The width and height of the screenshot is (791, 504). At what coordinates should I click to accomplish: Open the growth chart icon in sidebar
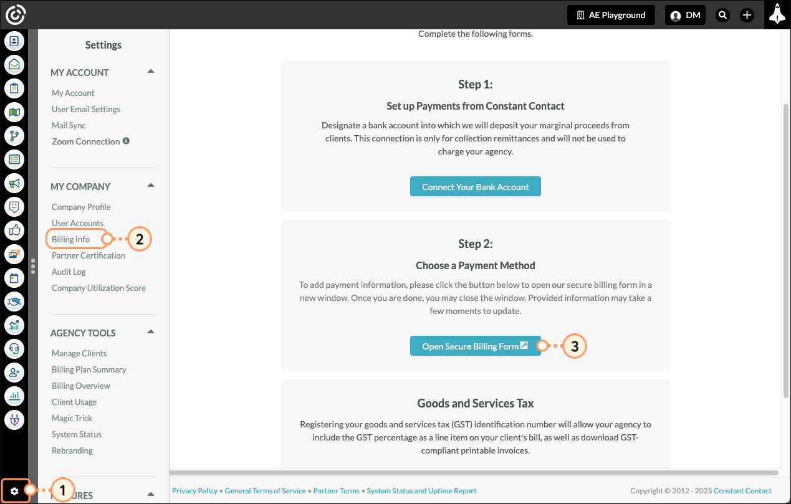coord(14,325)
